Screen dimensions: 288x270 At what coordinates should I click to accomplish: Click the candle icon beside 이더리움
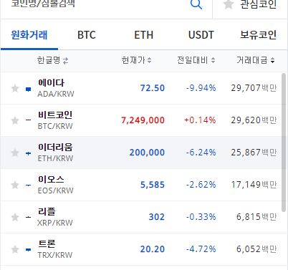tap(28, 153)
